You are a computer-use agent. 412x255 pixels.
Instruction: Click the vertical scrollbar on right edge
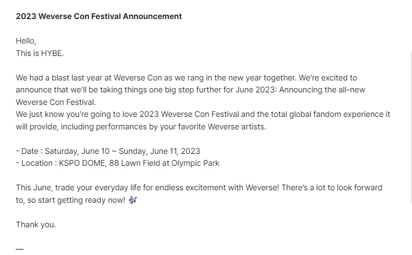pyautogui.click(x=411, y=127)
